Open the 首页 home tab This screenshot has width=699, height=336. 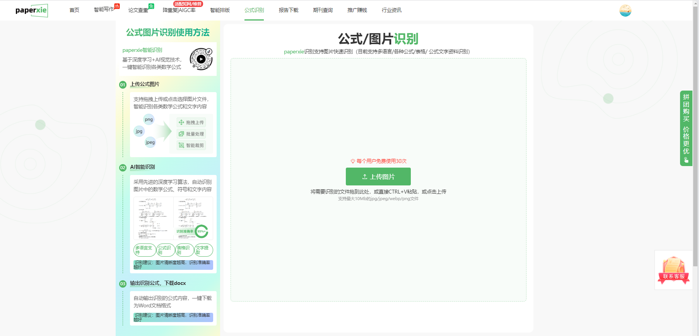pos(74,10)
